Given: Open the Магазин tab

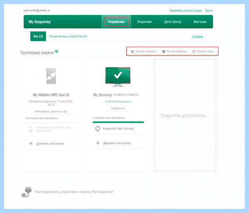Looking at the screenshot, I should pos(200,22).
